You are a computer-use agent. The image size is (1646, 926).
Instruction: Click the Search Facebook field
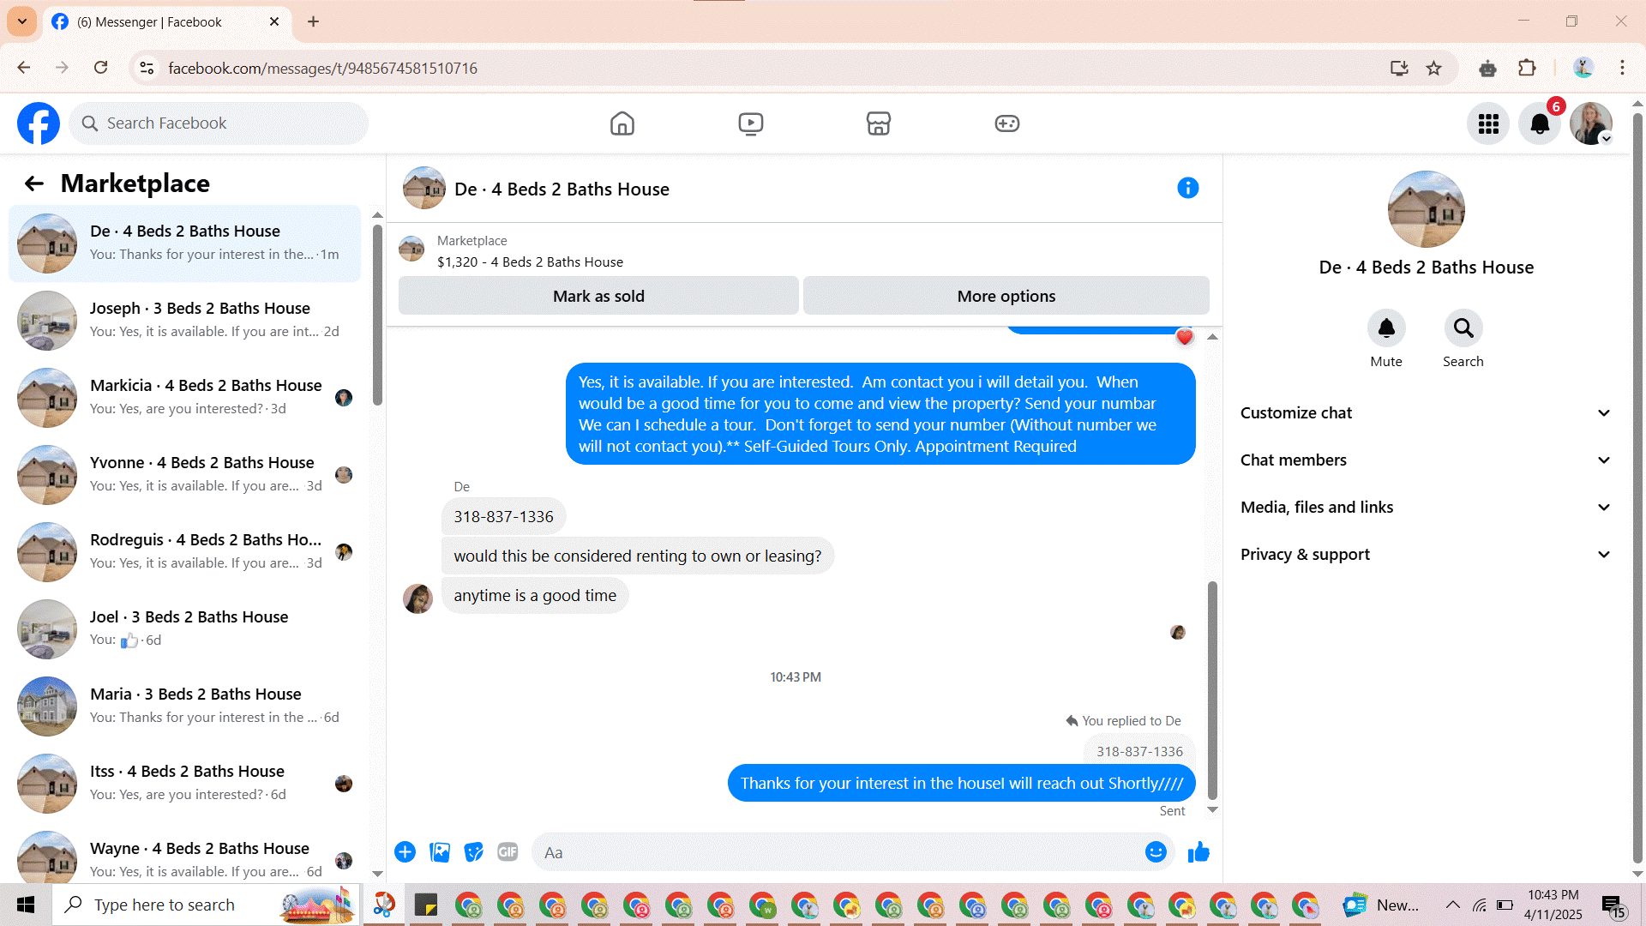click(219, 123)
